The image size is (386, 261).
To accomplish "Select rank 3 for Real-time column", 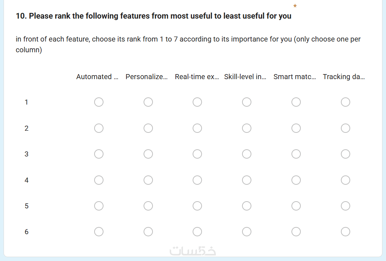I will (x=197, y=154).
